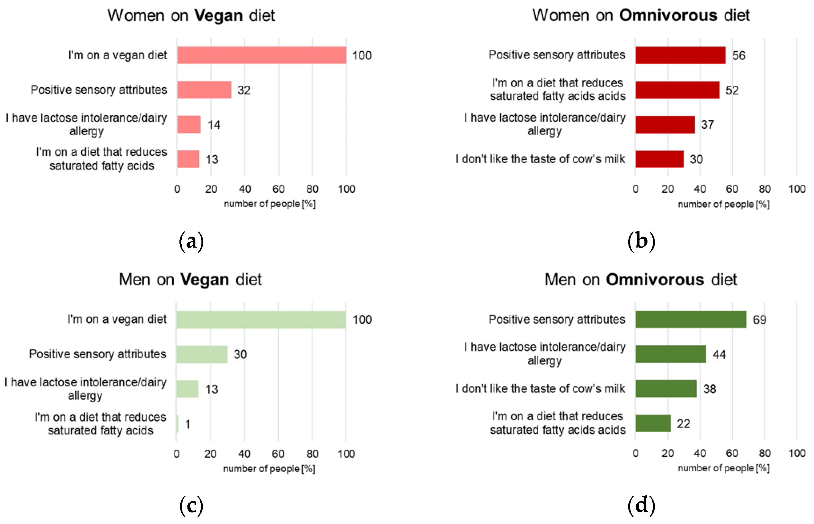
Task: Click the subfigure label (a)
Action: pyautogui.click(x=191, y=241)
